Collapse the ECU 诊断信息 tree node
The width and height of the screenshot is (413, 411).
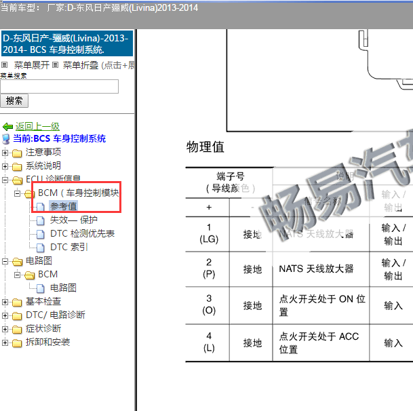pos(5,180)
